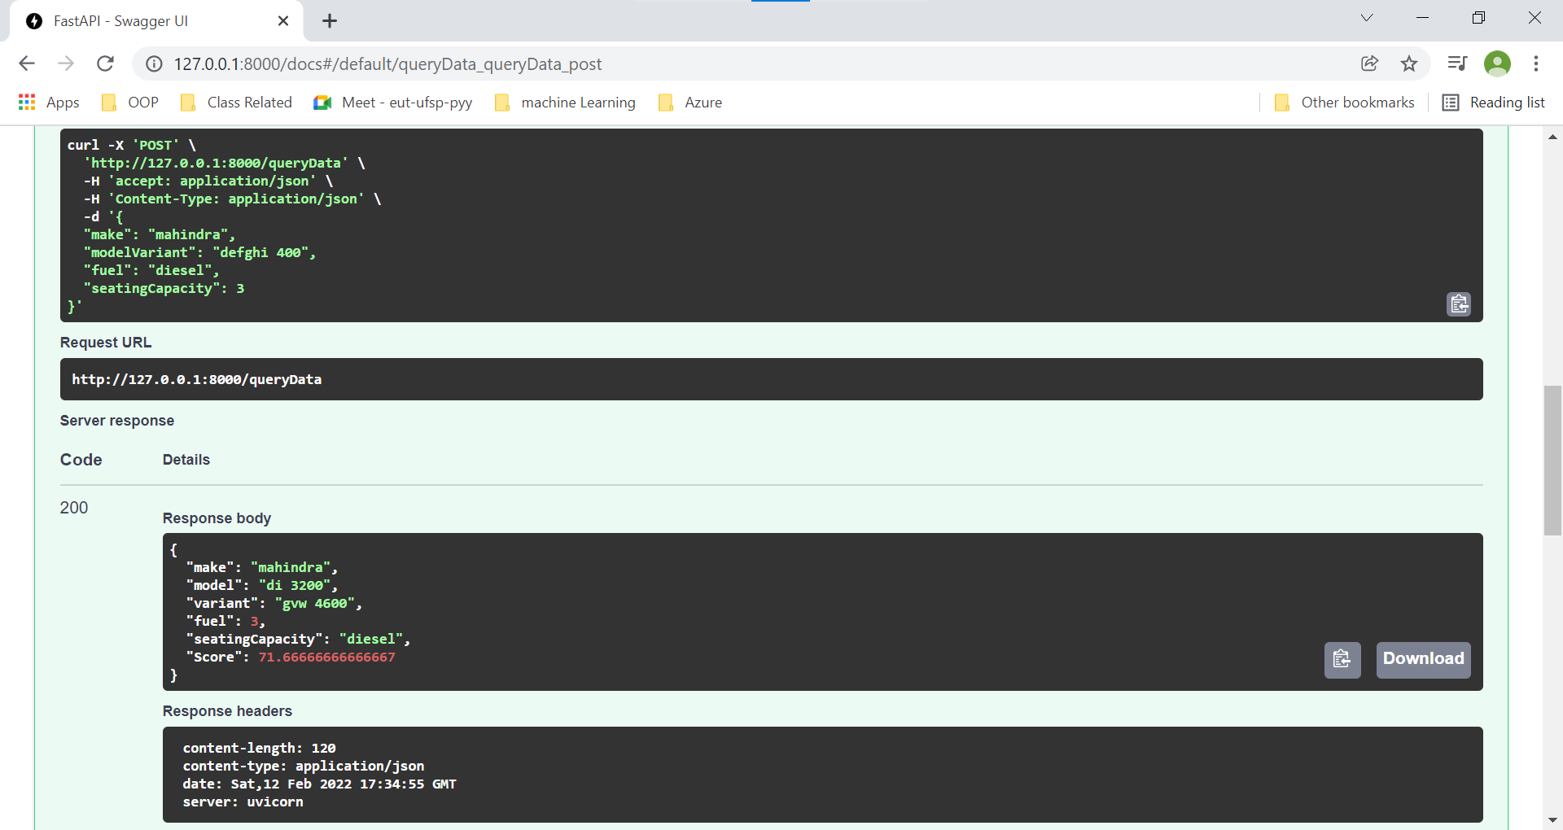
Task: Click the "server: uvicorn" header line
Action: pos(243,802)
